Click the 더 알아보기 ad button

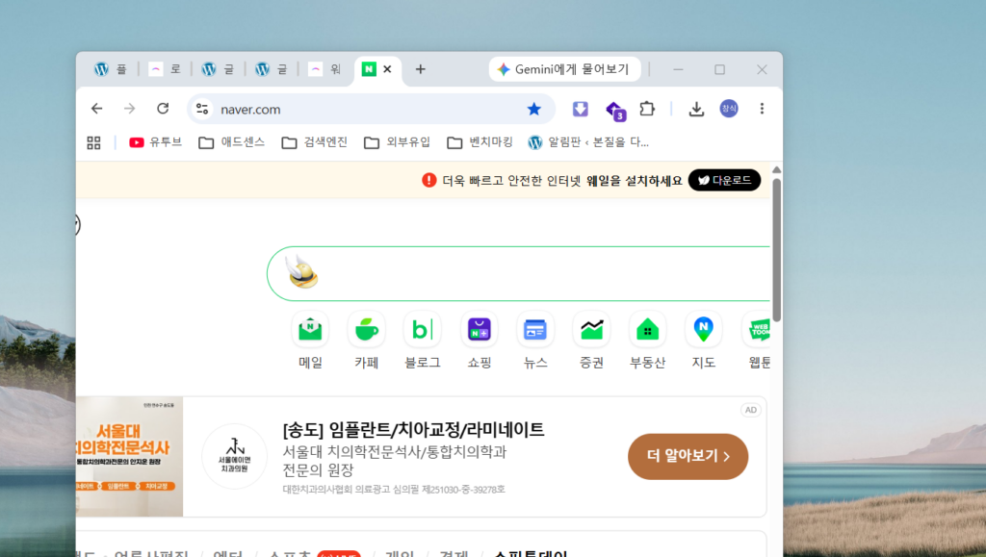(x=688, y=457)
